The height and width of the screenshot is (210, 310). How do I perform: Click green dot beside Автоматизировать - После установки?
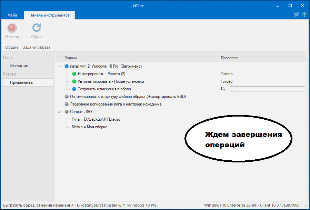[x=74, y=81]
